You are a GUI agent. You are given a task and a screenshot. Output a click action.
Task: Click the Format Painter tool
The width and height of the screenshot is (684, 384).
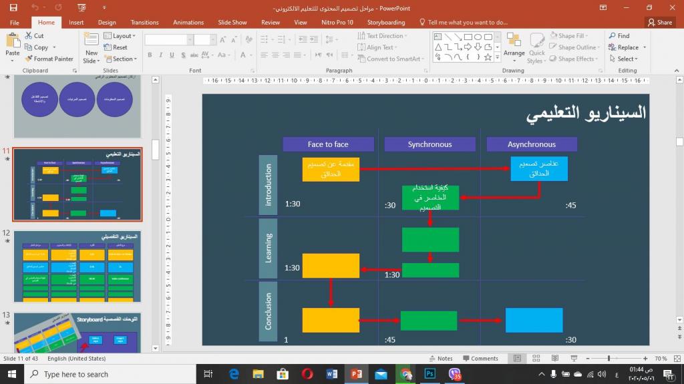click(x=49, y=59)
